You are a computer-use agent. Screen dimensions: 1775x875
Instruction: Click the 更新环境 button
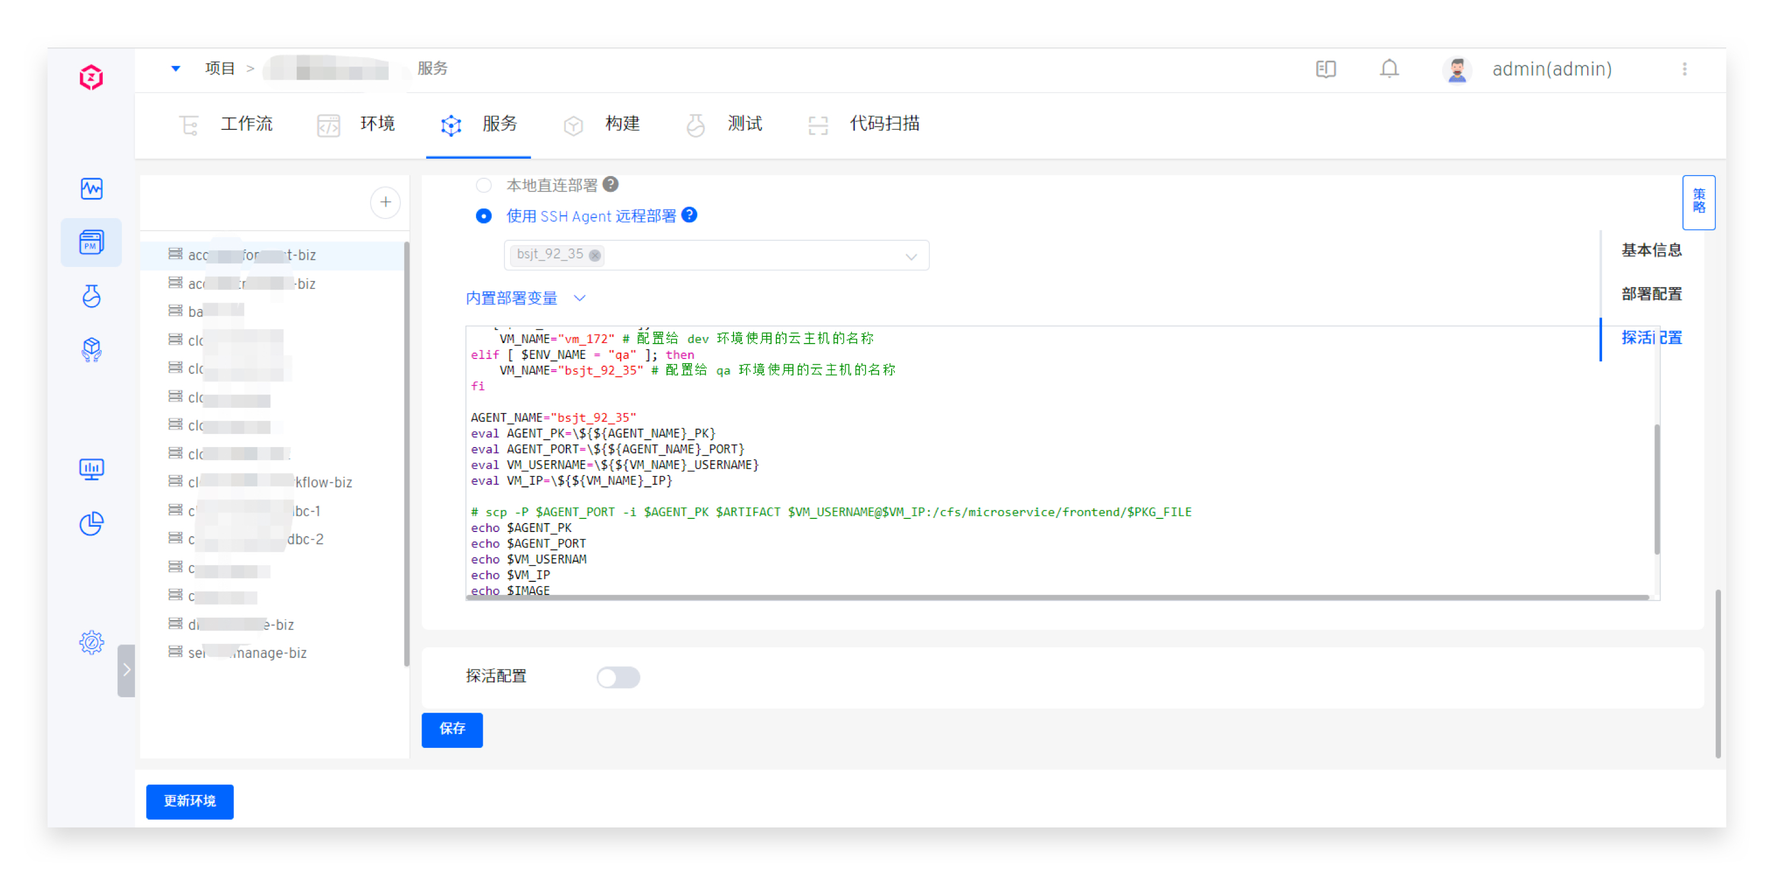pos(190,801)
